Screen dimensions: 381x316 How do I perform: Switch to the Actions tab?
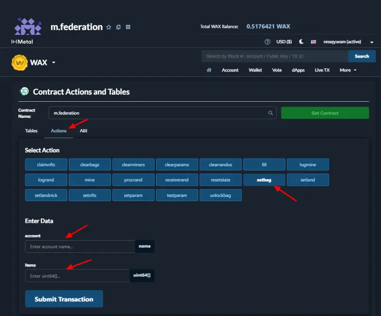pos(58,131)
